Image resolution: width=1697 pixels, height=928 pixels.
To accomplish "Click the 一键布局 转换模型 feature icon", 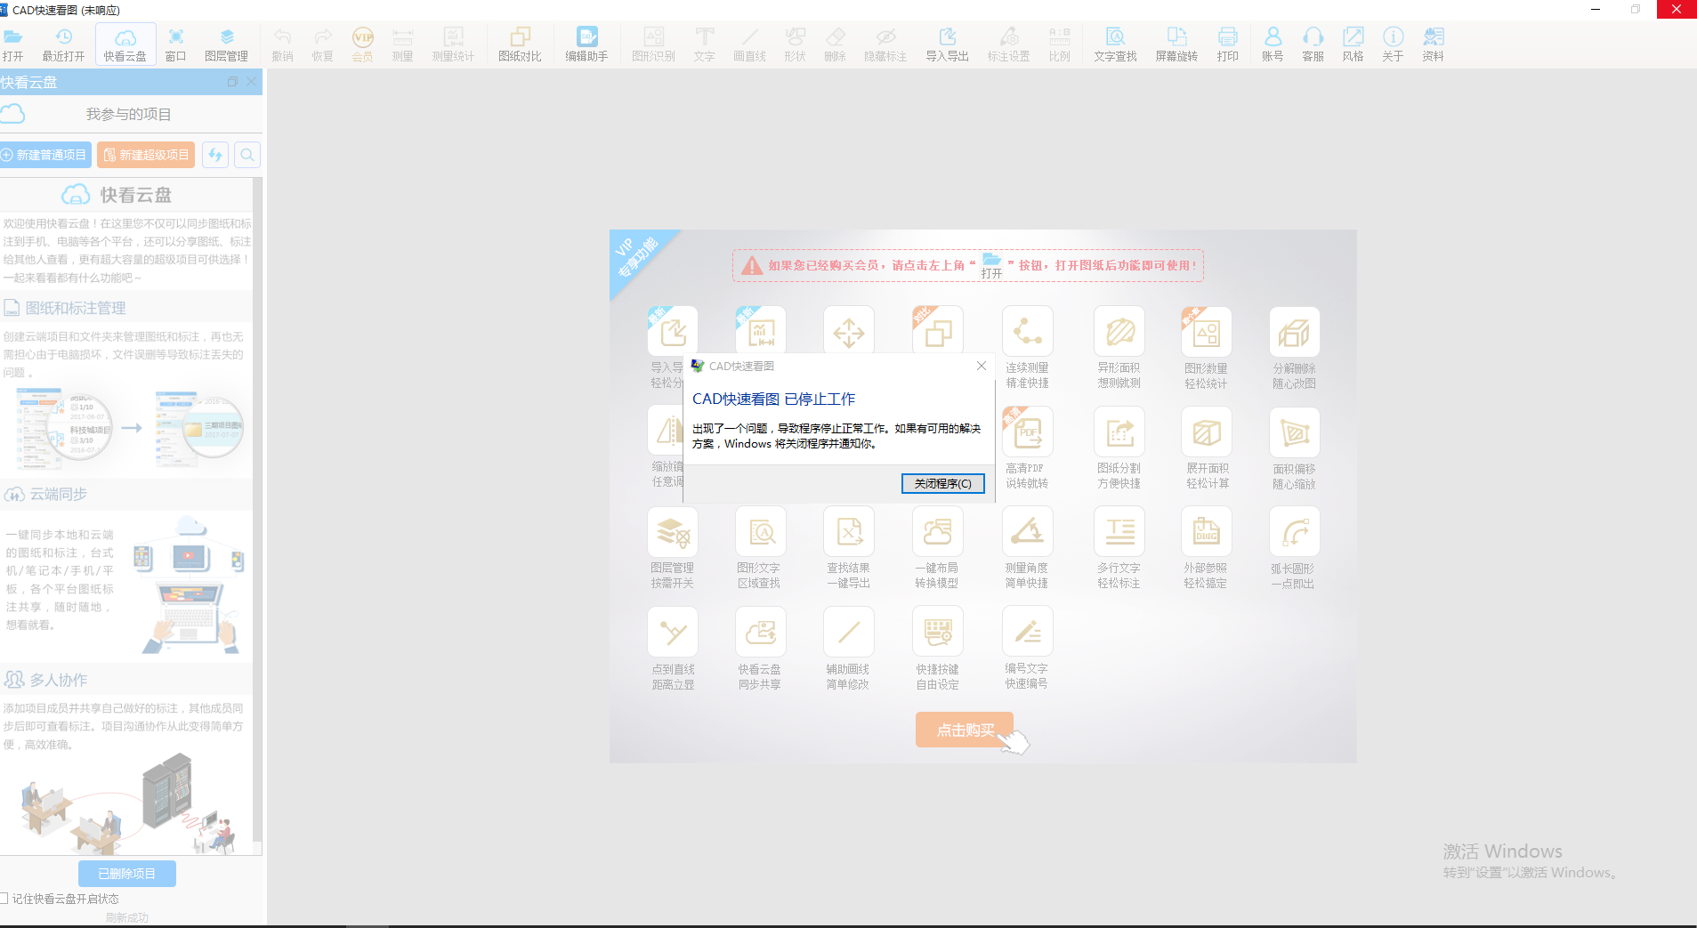I will click(x=938, y=532).
